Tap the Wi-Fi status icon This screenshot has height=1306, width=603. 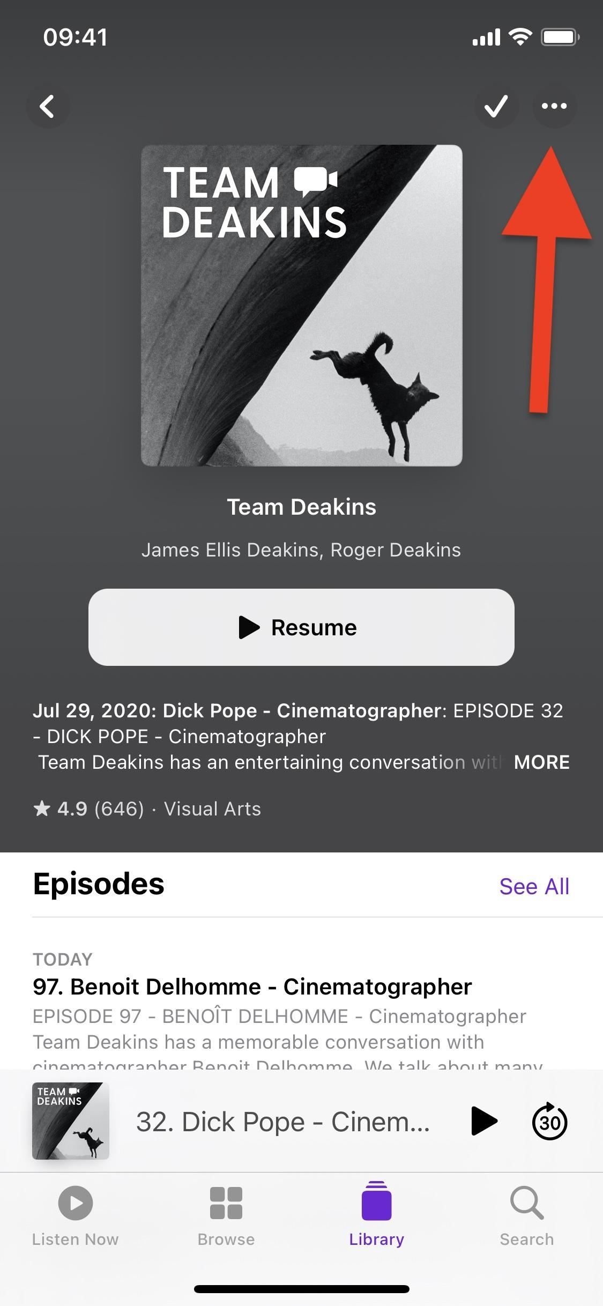coord(519,37)
